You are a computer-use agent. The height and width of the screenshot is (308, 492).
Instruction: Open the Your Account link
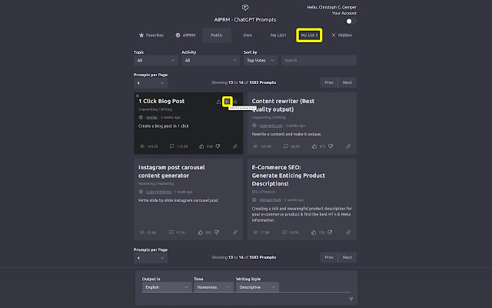point(344,13)
